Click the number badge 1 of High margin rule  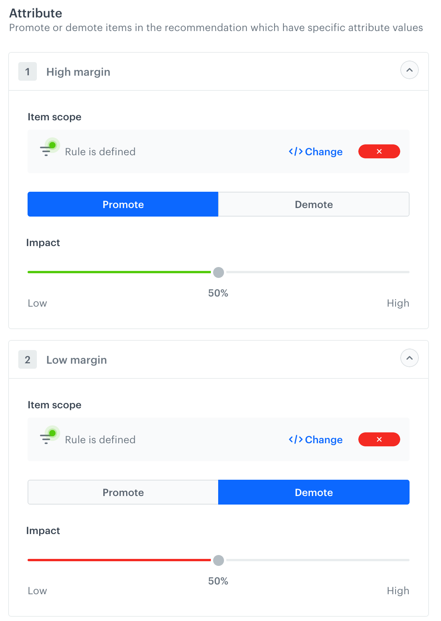point(27,71)
